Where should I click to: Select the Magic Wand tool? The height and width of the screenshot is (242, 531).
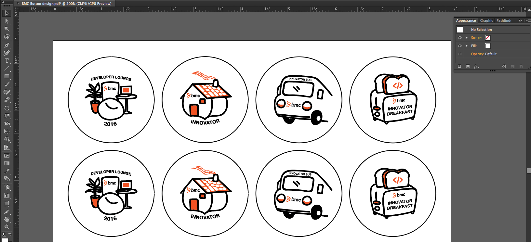pos(7,29)
